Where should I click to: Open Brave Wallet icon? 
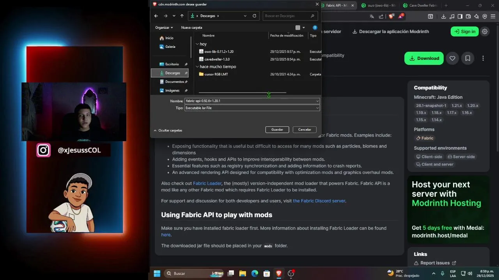[468, 16]
